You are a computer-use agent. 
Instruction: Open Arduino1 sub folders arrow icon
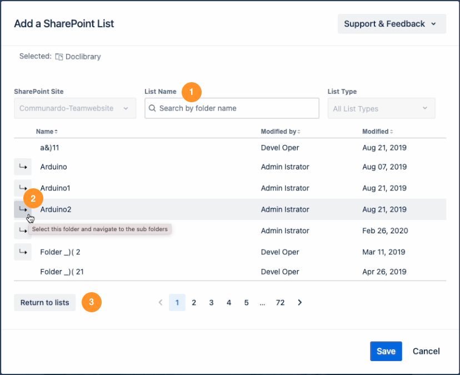[22, 188]
